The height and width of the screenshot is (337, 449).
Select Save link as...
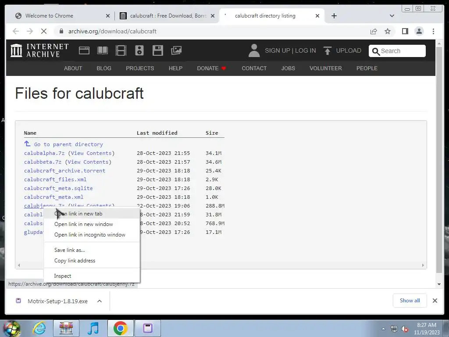(92, 250)
